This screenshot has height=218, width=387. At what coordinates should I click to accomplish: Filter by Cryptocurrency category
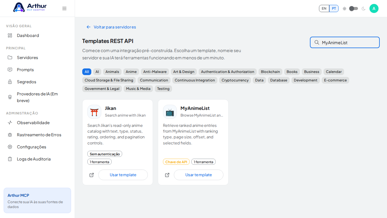(x=235, y=80)
